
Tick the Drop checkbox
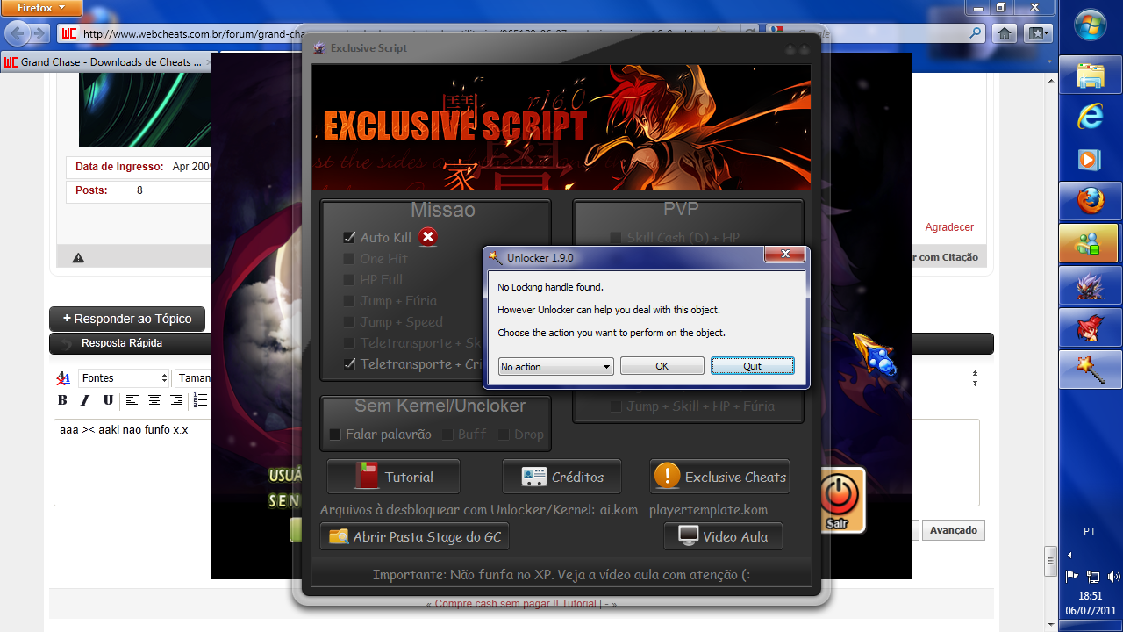[504, 434]
